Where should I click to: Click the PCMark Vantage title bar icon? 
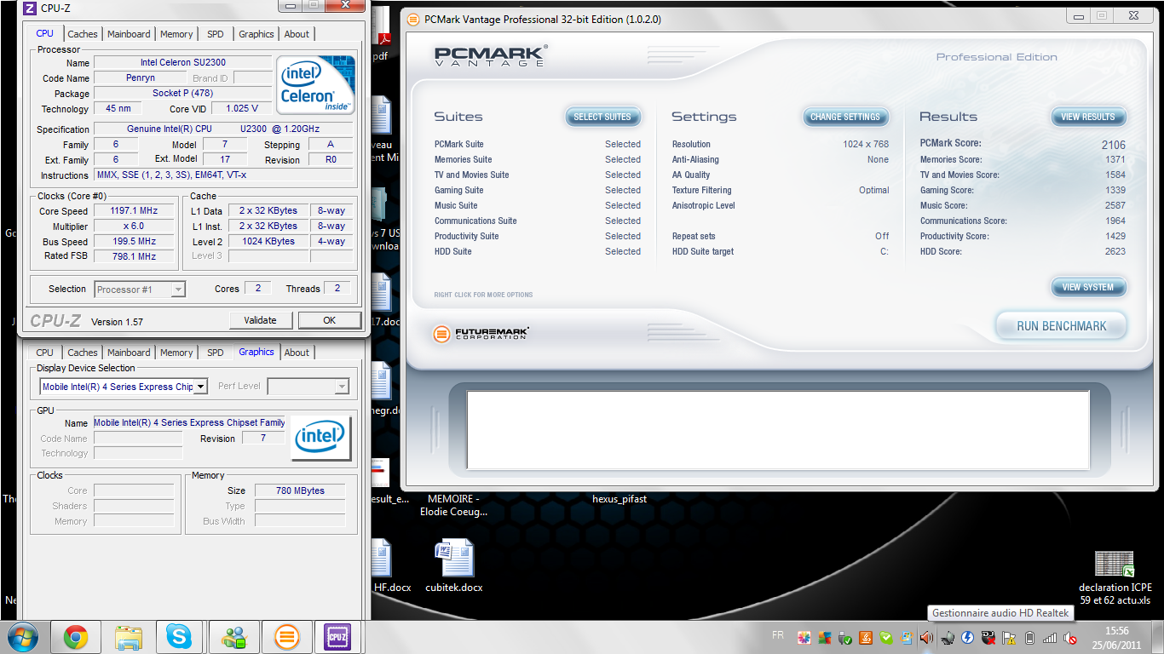413,19
